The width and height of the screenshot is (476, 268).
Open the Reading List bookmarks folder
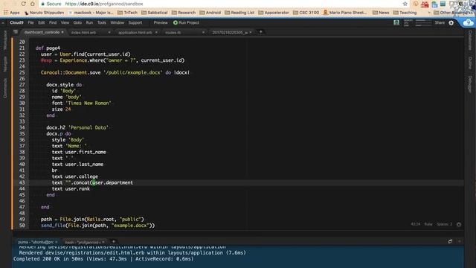point(239,13)
